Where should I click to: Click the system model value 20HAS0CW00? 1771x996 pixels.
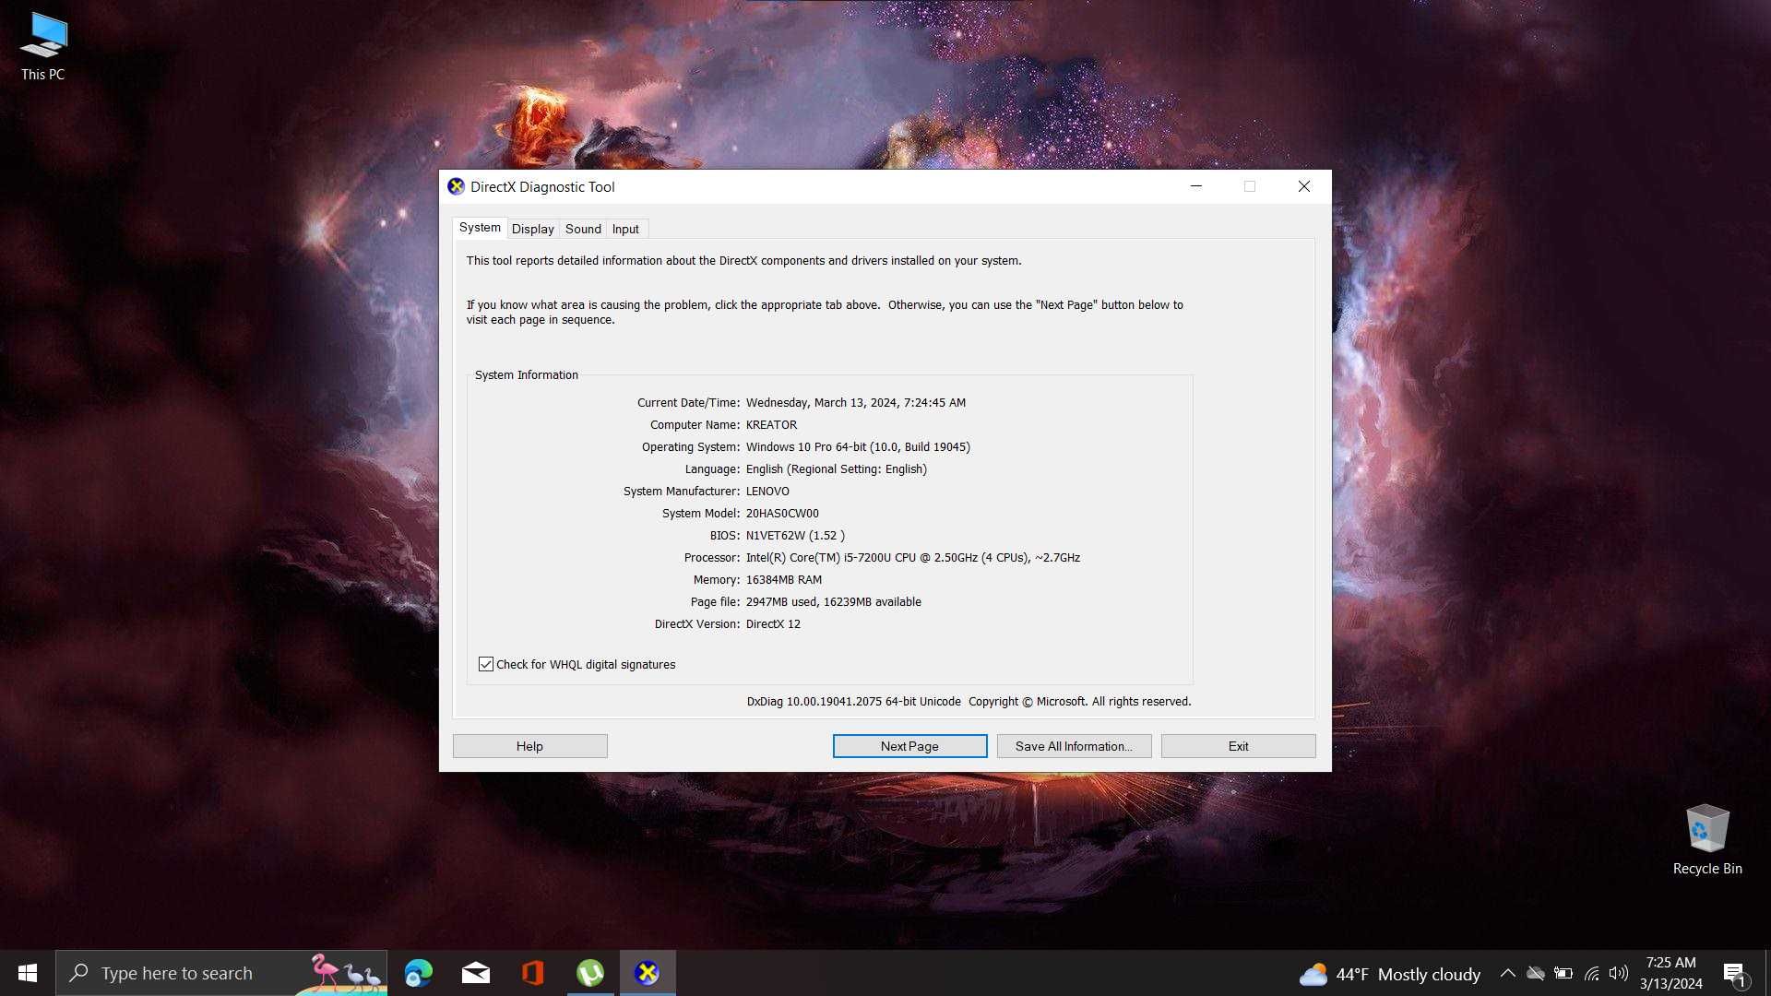tap(782, 514)
